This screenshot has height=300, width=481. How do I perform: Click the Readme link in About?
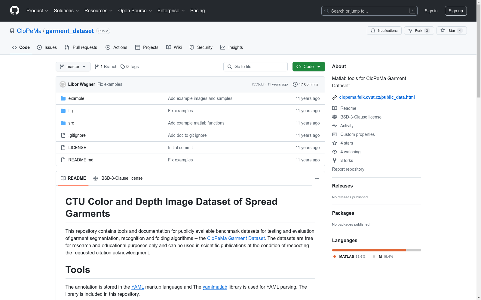tap(344, 108)
